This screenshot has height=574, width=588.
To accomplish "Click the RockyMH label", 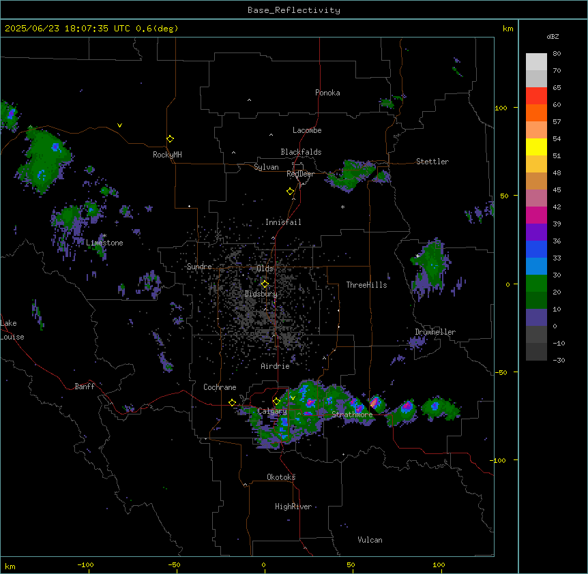I will tap(167, 155).
